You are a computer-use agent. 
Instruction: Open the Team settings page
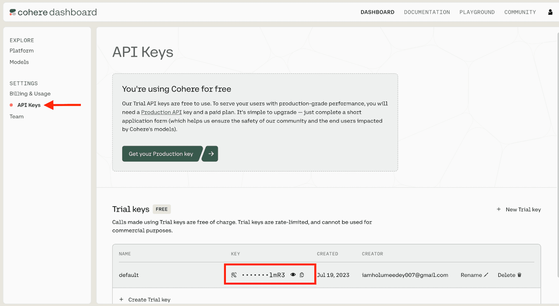click(16, 116)
